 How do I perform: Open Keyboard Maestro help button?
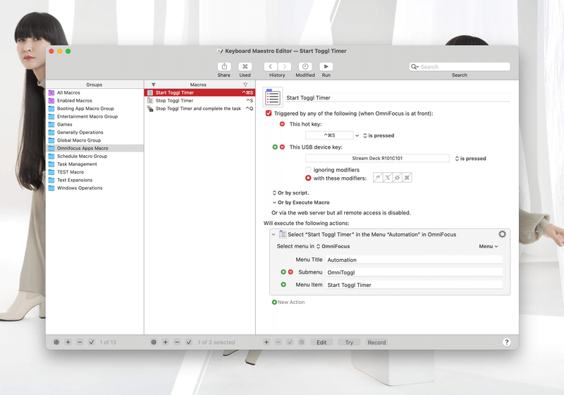click(x=506, y=342)
